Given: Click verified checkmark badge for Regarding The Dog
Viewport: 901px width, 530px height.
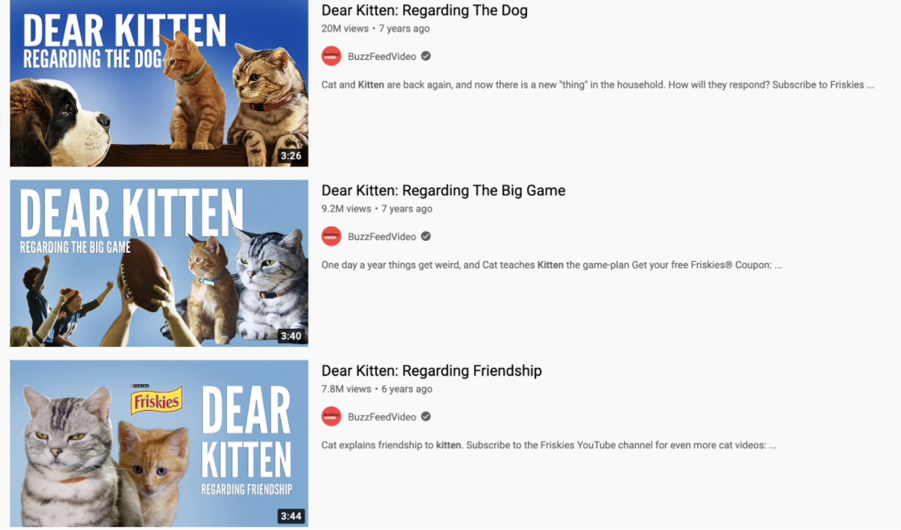Looking at the screenshot, I should point(426,56).
